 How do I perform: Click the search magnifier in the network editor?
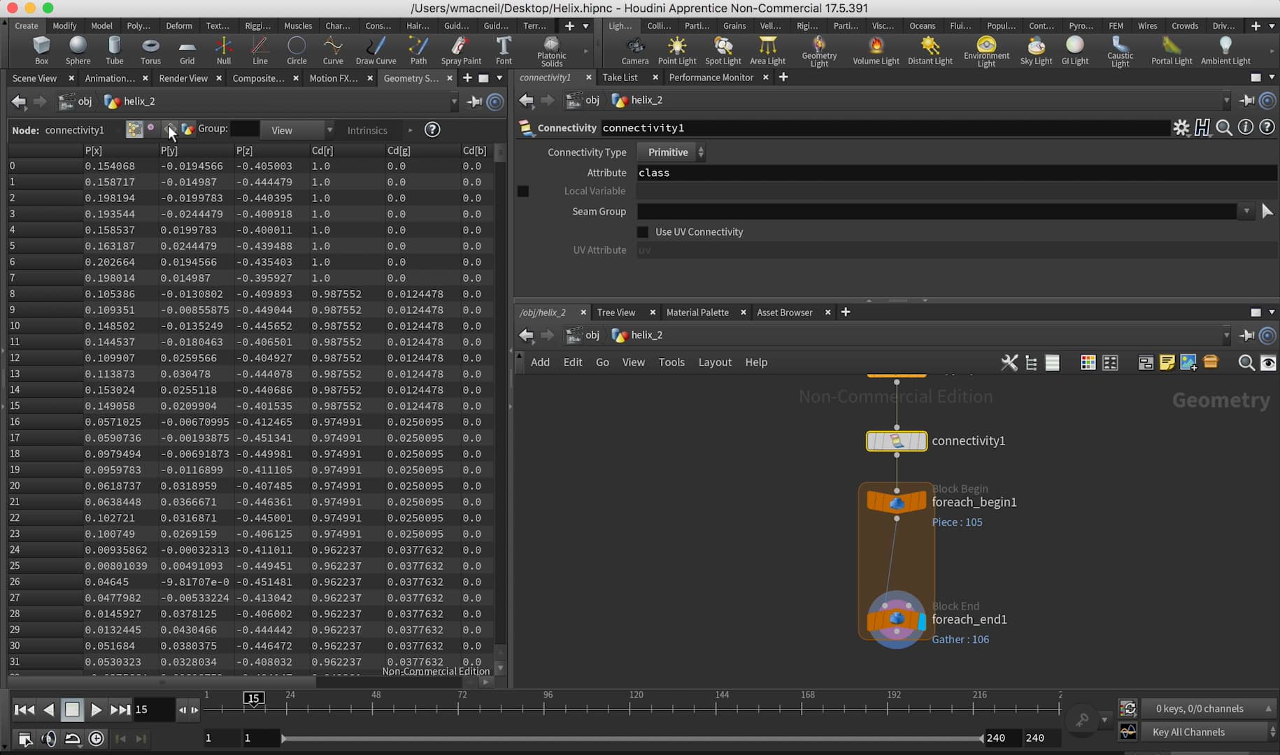pos(1246,363)
